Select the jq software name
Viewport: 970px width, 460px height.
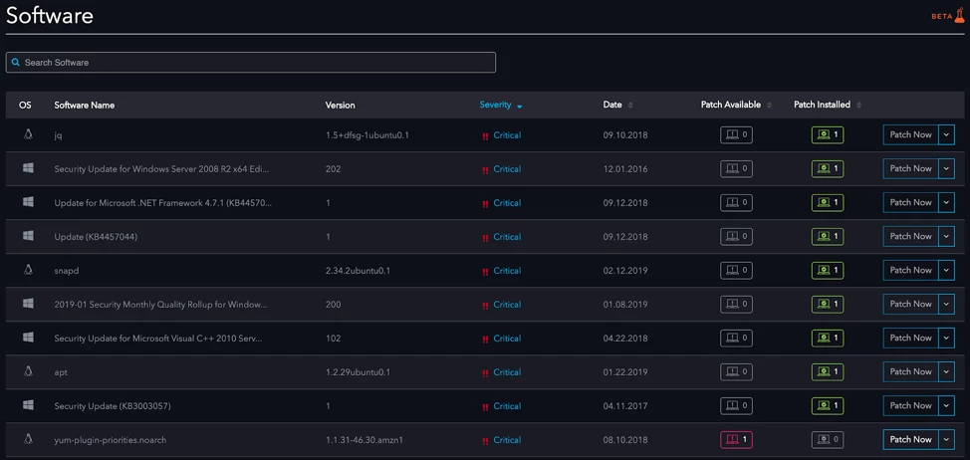point(58,135)
